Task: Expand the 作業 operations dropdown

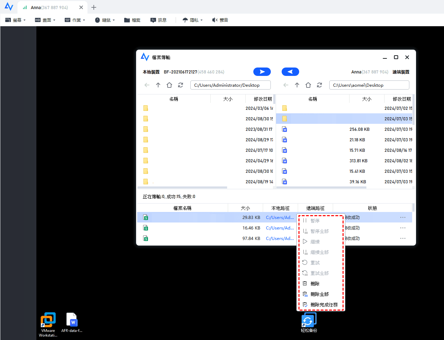Action: coord(75,20)
